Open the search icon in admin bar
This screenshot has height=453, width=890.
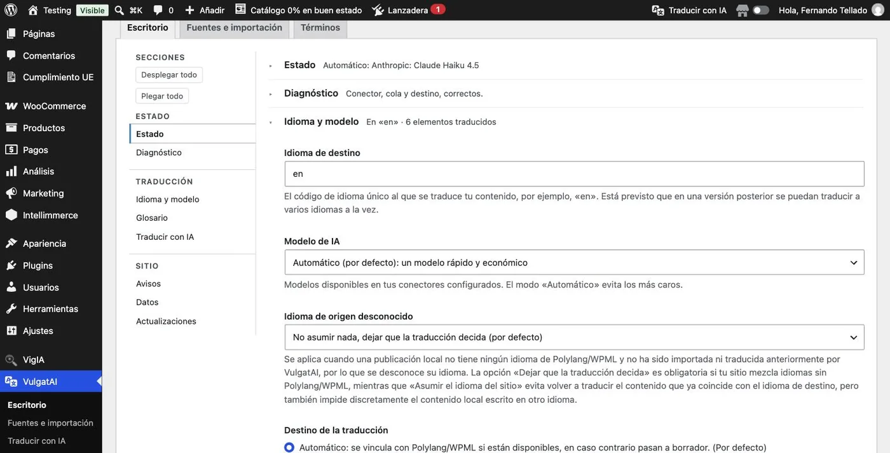119,10
